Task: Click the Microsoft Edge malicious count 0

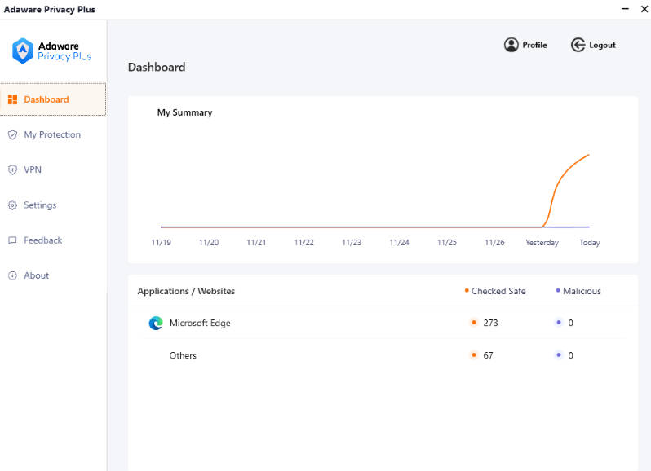Action: click(570, 323)
